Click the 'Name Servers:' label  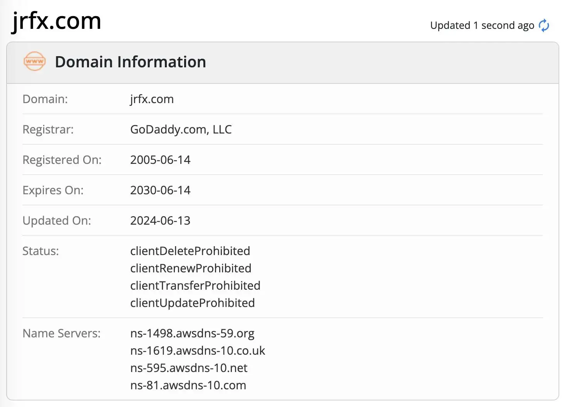62,334
